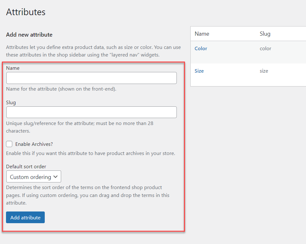Click the 'Add new attribute' heading

[x=29, y=35]
